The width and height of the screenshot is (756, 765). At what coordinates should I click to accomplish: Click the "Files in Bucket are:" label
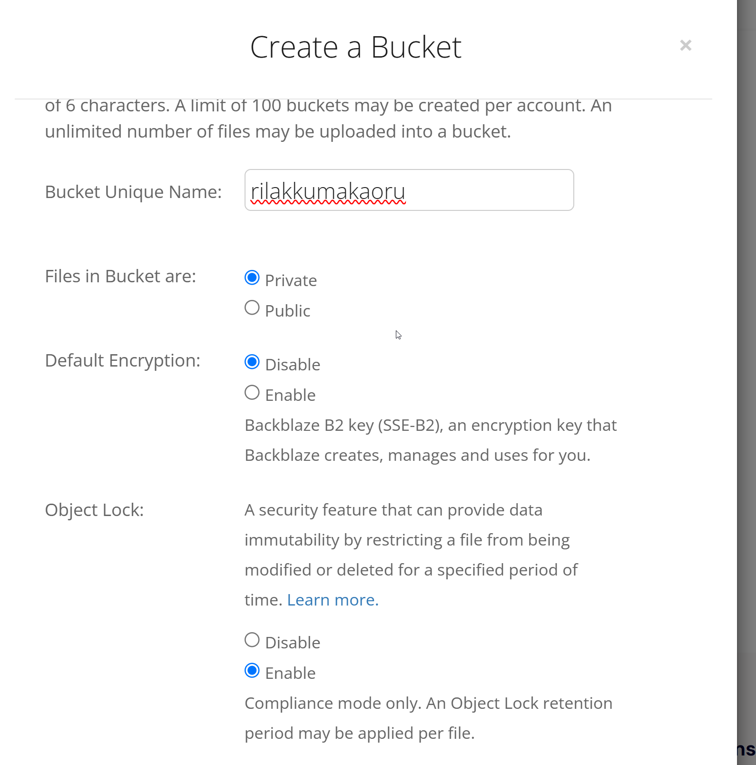pos(120,276)
